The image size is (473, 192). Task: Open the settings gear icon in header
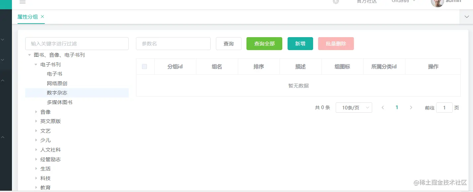coord(336,2)
